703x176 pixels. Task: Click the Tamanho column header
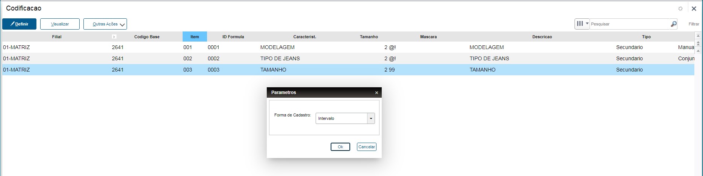369,37
